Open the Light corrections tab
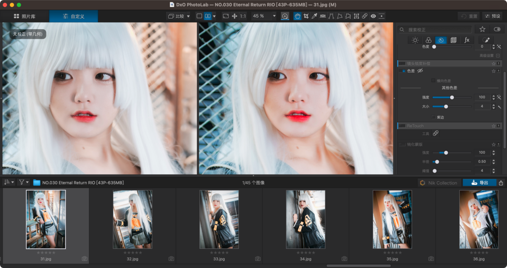Screen dimensions: 507x268 click(415, 40)
